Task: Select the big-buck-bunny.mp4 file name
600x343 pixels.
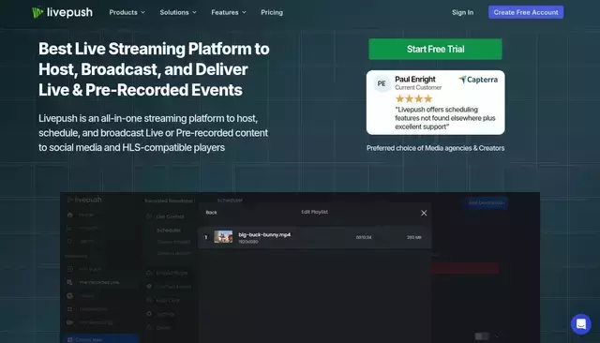Action: tap(264, 234)
